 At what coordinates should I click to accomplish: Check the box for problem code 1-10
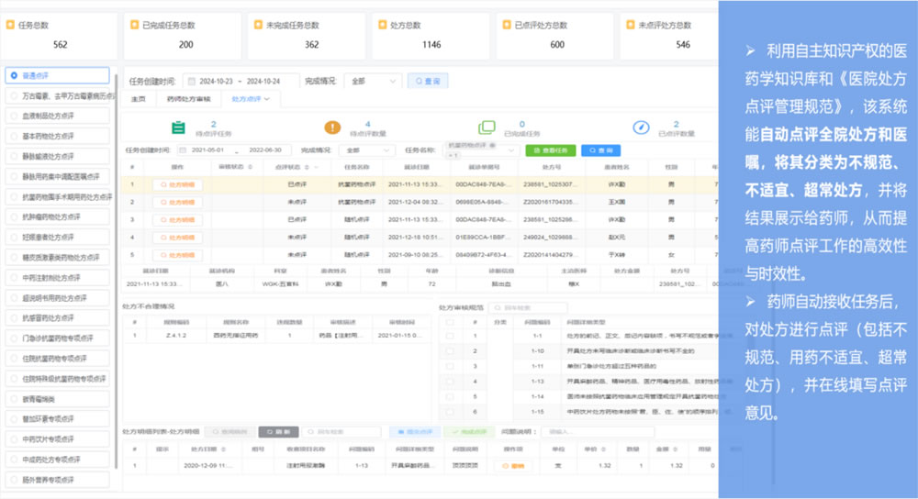(450, 351)
